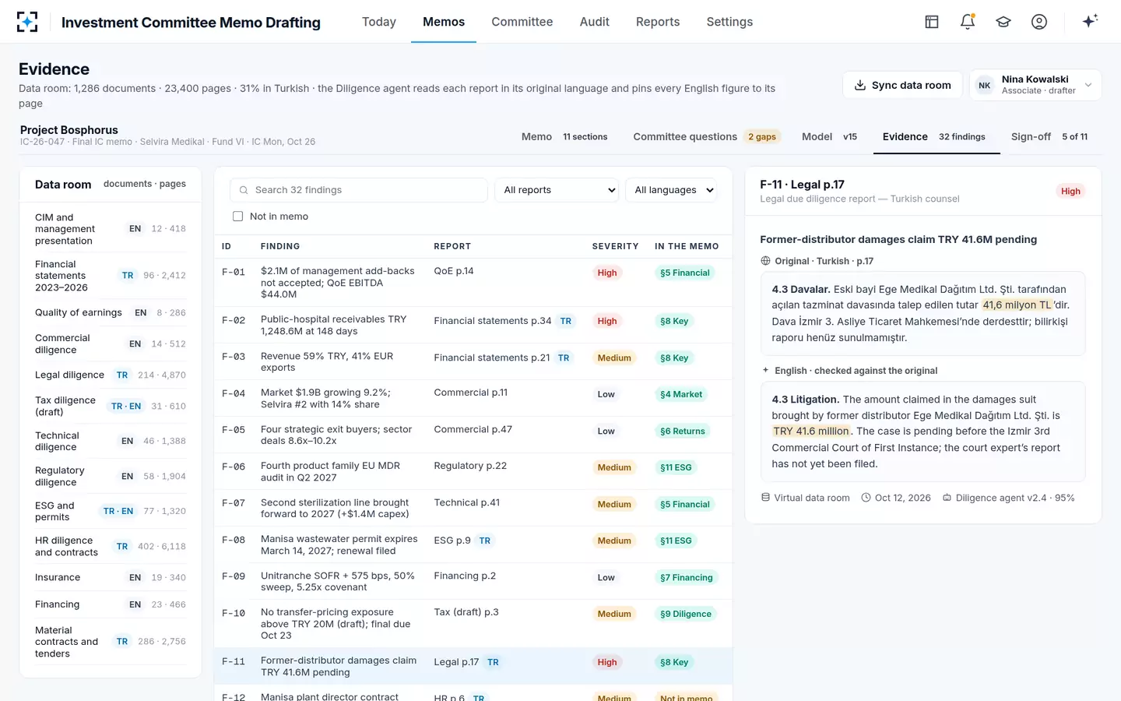
Task: Select finding F-09 Unitranche SOFR row
Action: [473, 581]
